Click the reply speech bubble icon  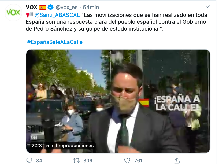point(29,161)
